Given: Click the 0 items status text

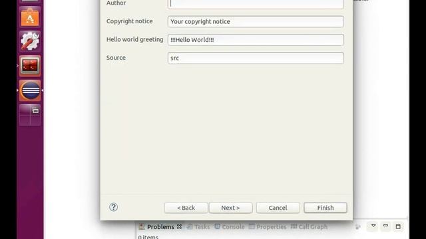Looking at the screenshot, I should (x=148, y=237).
